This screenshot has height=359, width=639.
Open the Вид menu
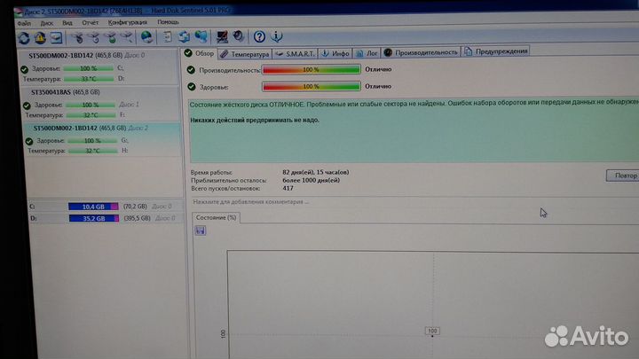67,23
